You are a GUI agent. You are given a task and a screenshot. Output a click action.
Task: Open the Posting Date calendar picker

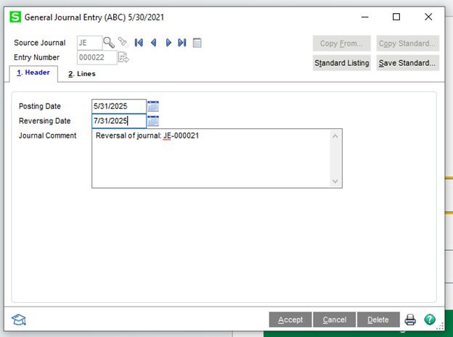(153, 106)
